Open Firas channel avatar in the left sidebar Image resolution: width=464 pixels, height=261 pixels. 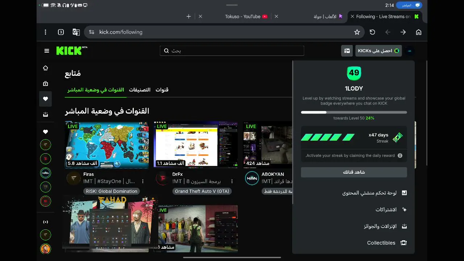(45, 145)
